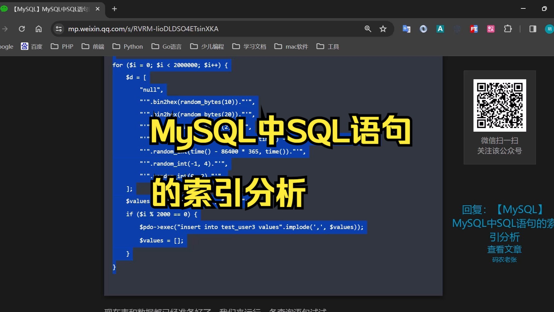
Task: Click the 码农老张 author name
Action: (504, 260)
